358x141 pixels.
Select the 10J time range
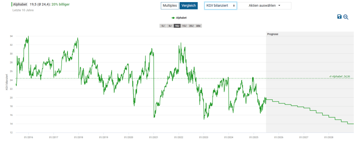click(x=177, y=26)
